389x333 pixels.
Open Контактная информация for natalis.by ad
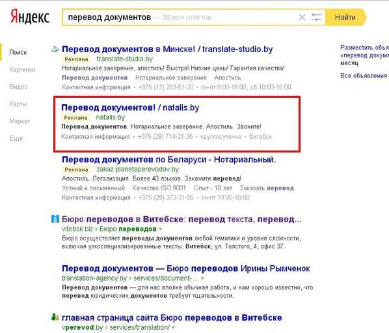coord(96,136)
